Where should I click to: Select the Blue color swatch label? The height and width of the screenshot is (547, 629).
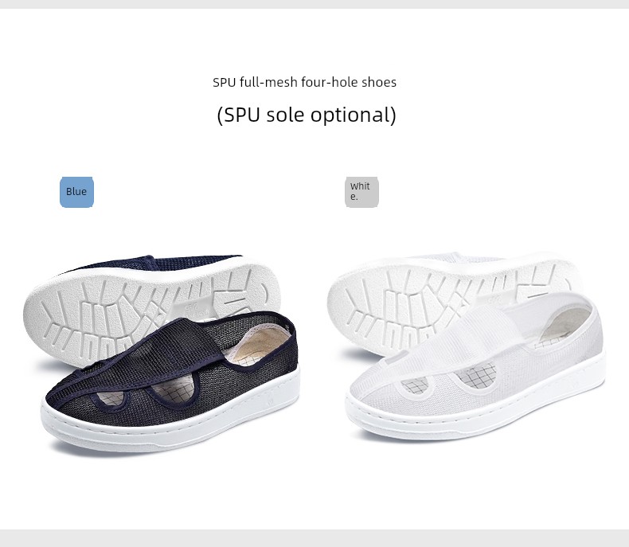coord(76,192)
